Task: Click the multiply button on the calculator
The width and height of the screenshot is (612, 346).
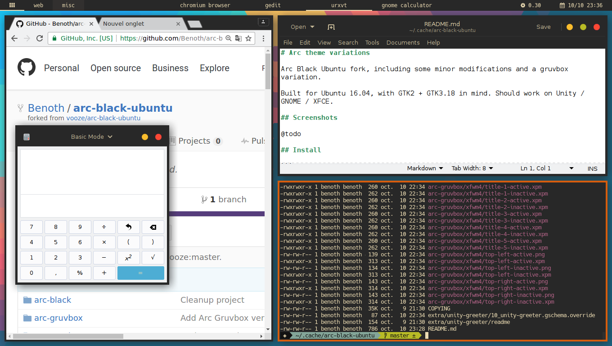Action: [x=104, y=242]
